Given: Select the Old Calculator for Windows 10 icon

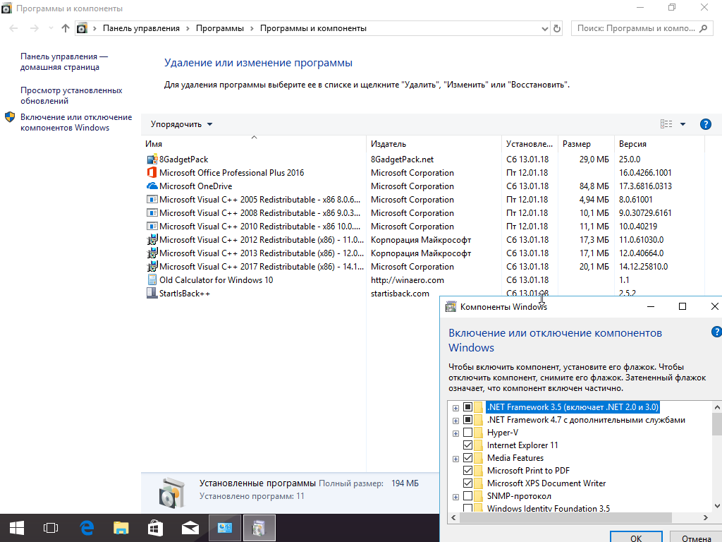Looking at the screenshot, I should pyautogui.click(x=152, y=280).
